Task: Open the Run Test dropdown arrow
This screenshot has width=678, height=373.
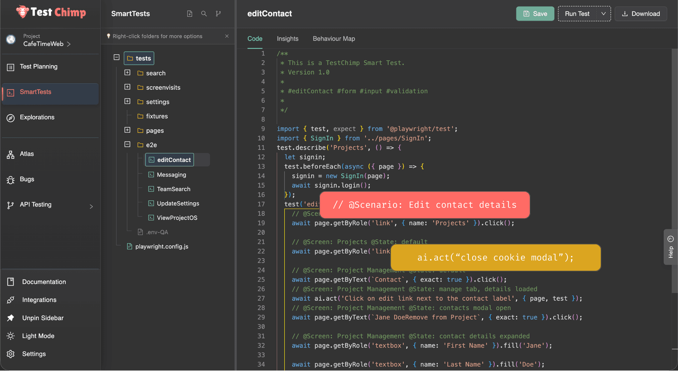Action: click(604, 14)
